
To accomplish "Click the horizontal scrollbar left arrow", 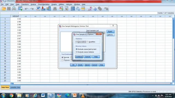I will (11, 83).
